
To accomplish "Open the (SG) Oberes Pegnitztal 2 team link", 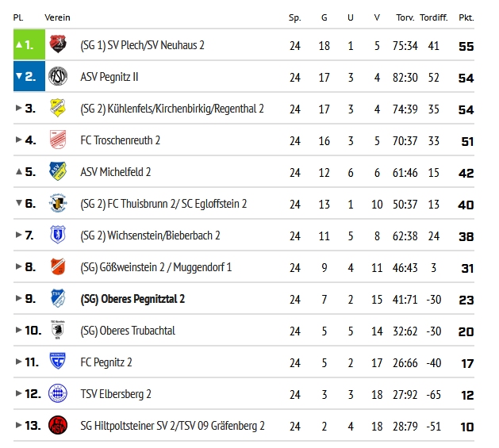I will pyautogui.click(x=132, y=299).
